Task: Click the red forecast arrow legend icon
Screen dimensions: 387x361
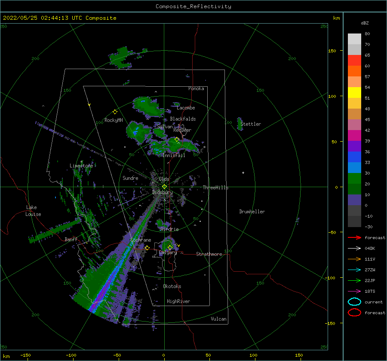Action: pos(354,237)
